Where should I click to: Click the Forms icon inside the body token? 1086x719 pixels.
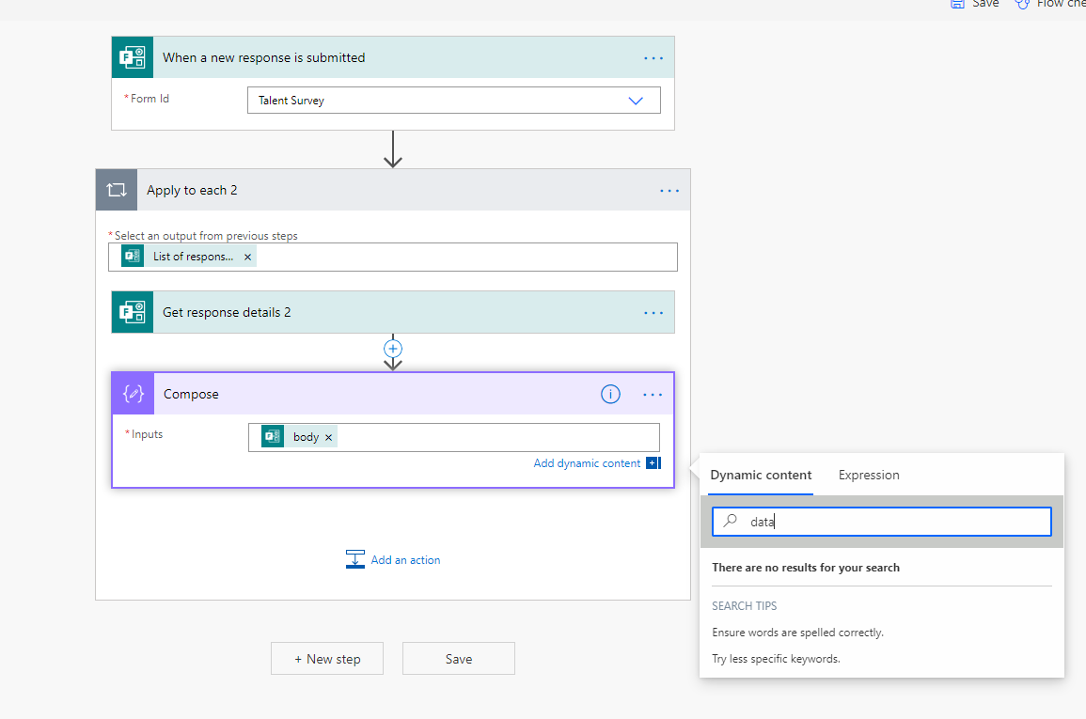tap(272, 436)
